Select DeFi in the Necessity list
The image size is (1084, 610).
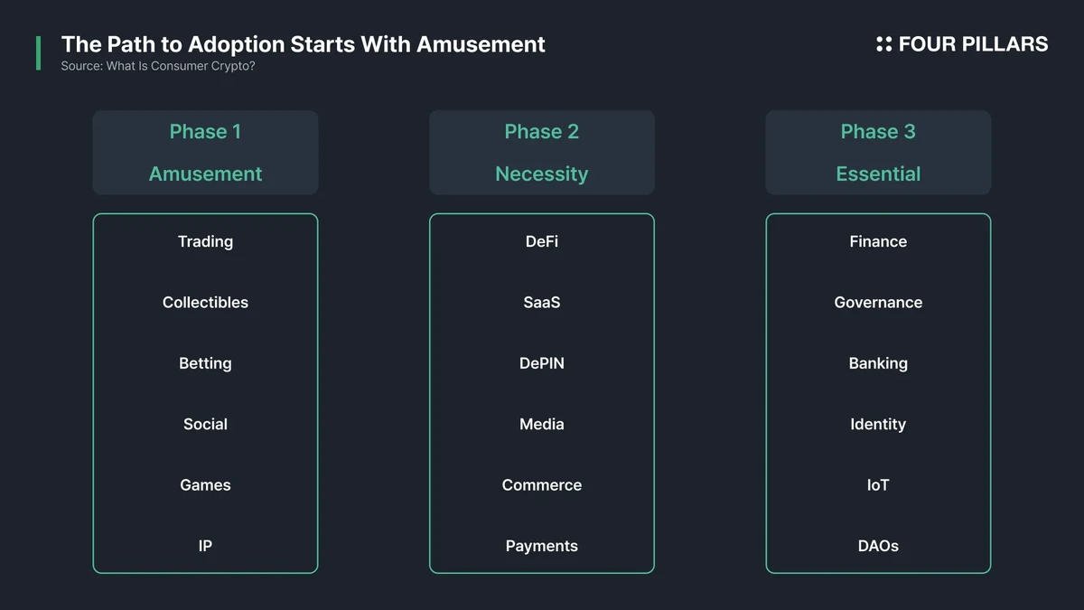(x=542, y=241)
